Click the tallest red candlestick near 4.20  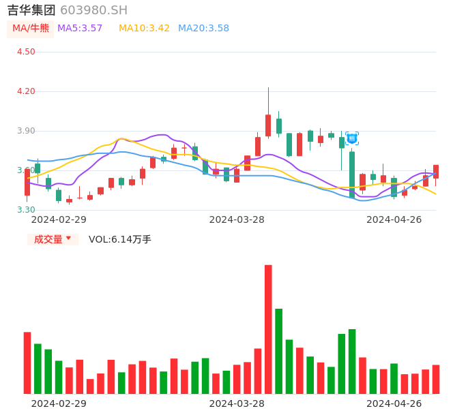[268, 125]
